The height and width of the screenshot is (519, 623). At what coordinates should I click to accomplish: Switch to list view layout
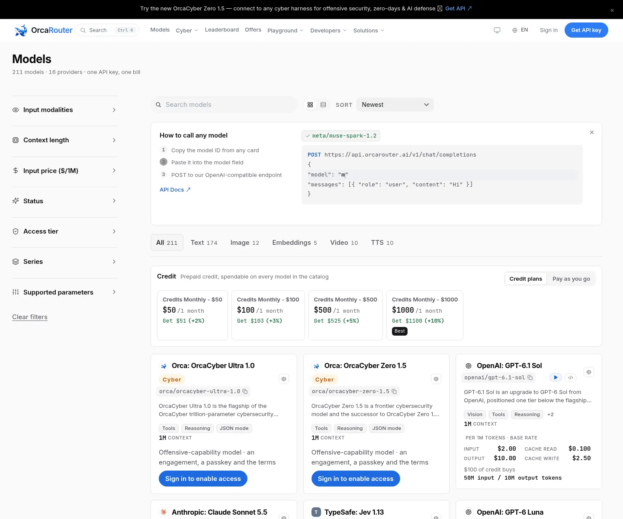click(x=323, y=105)
